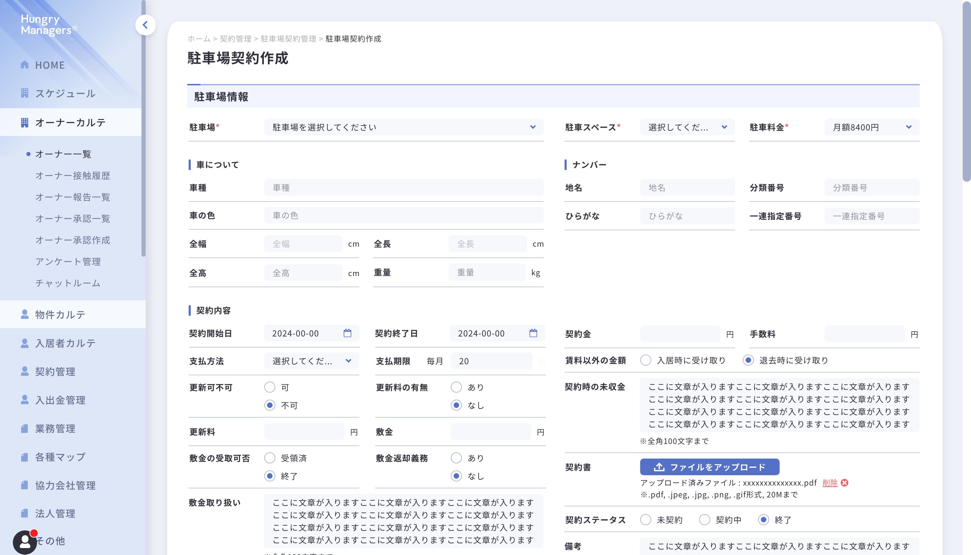Click the red delete circle-x icon
The height and width of the screenshot is (555, 971).
click(844, 483)
